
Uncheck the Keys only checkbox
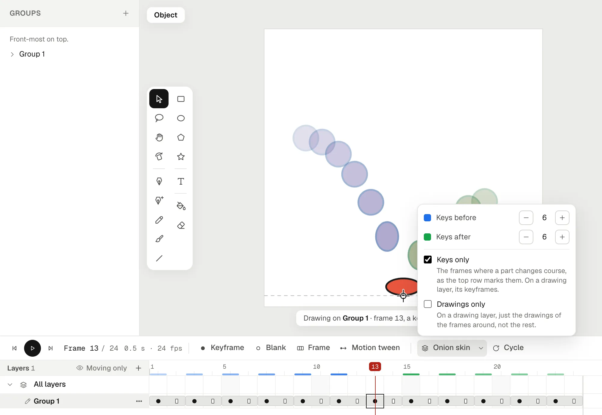[x=428, y=260]
